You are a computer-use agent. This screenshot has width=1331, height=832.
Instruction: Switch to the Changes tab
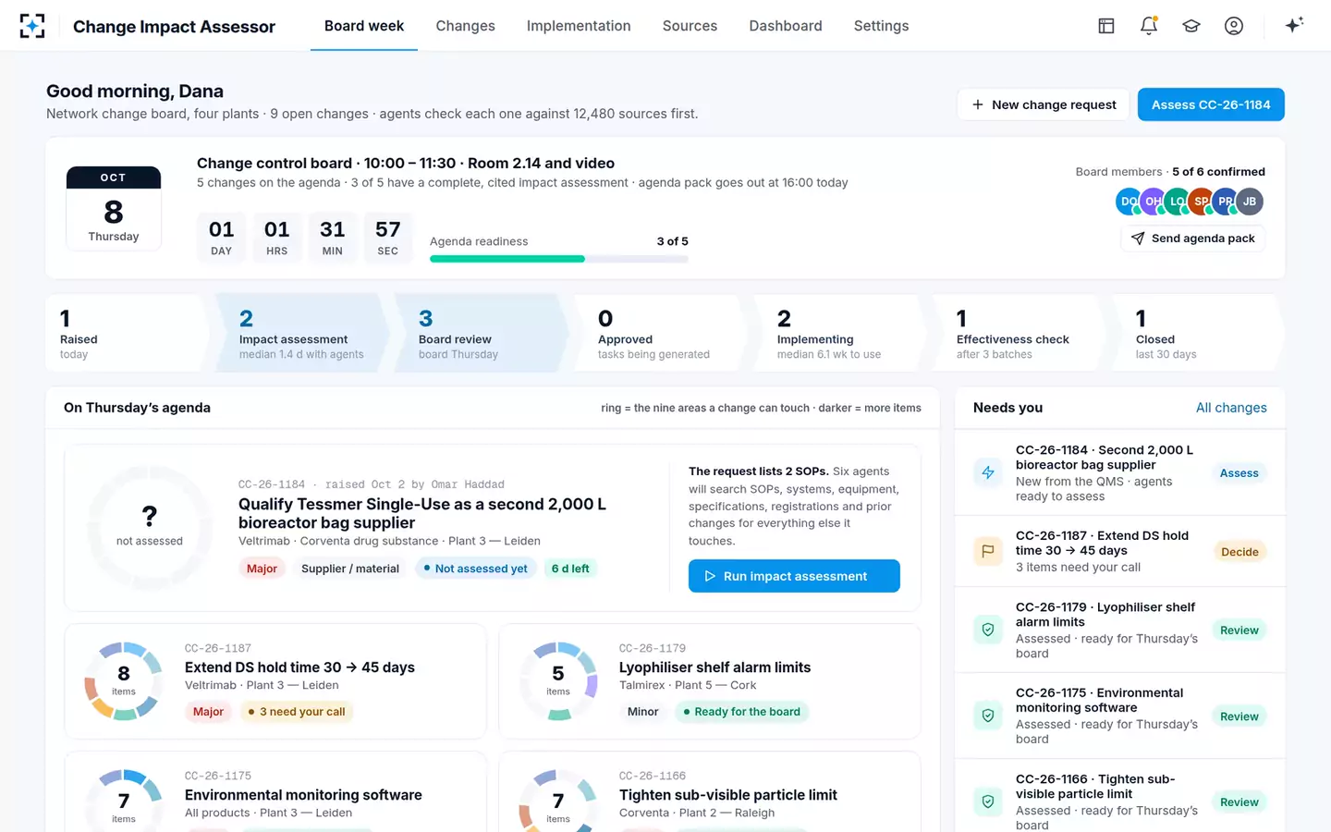pyautogui.click(x=465, y=26)
